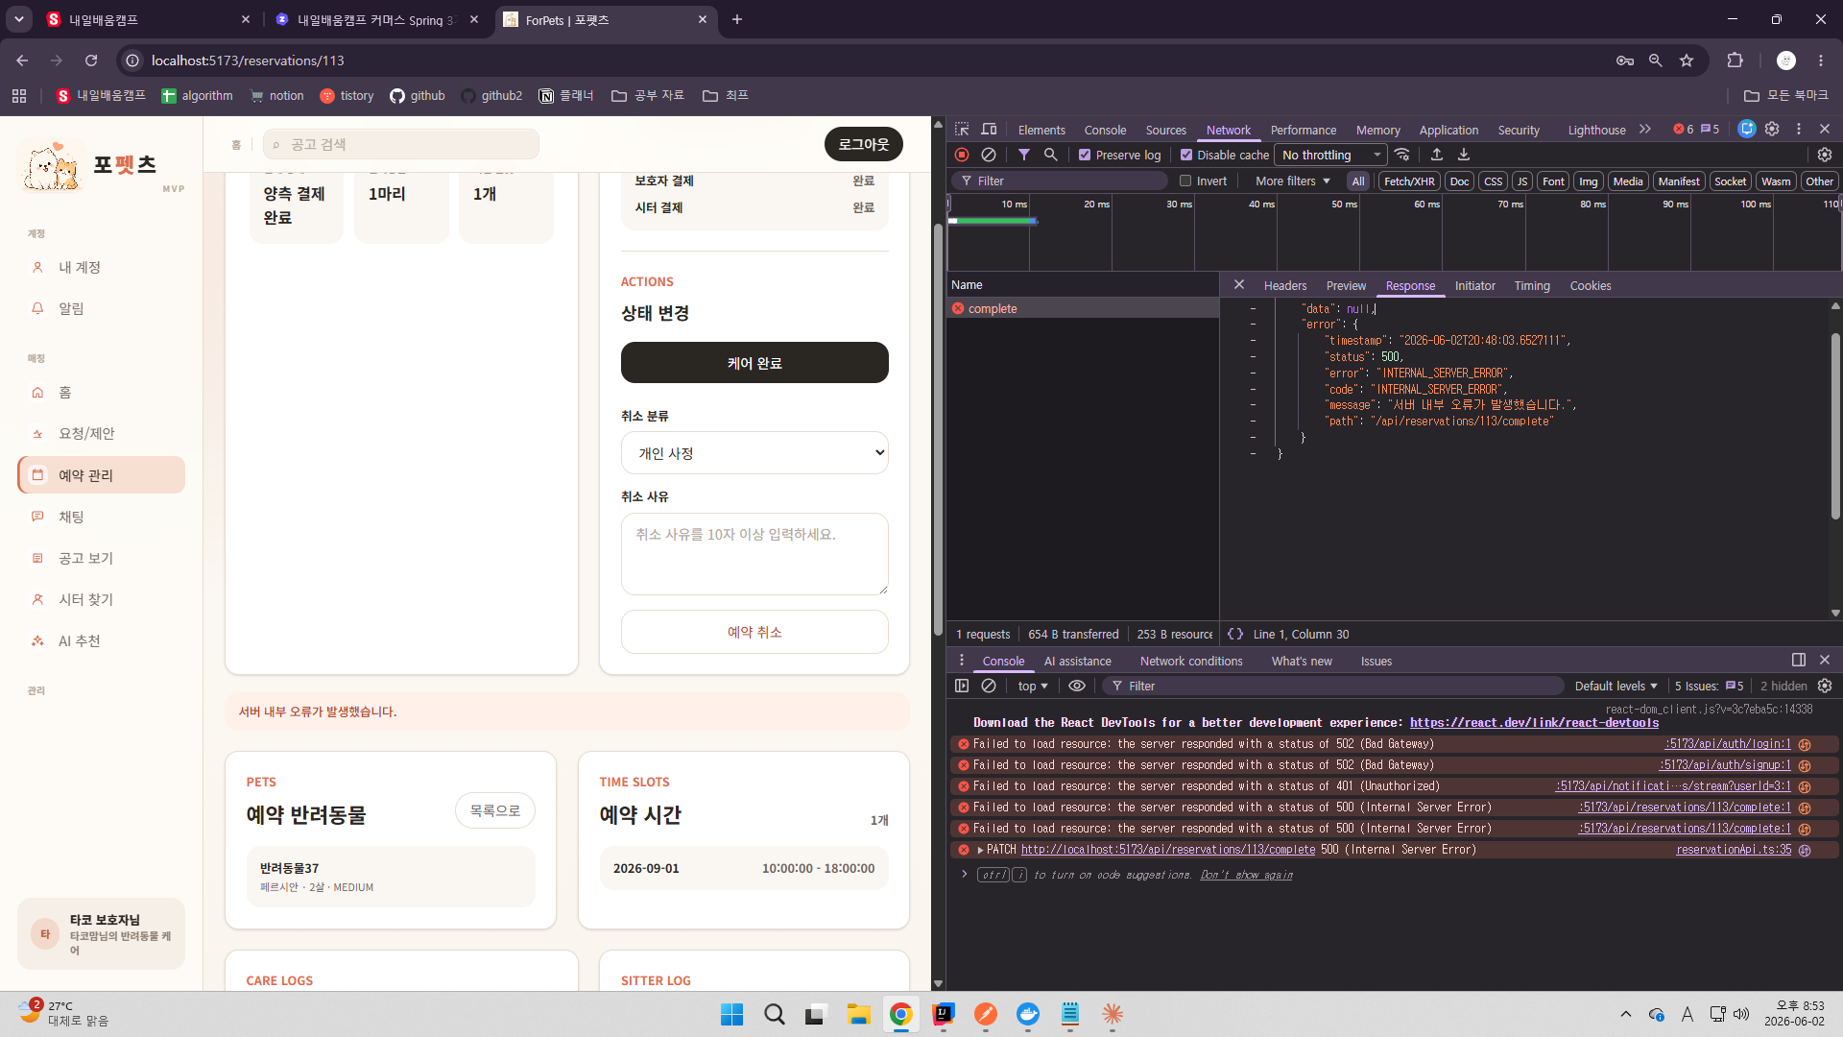This screenshot has height=1037, width=1843.
Task: Open Chrome tab search dropdown
Action: coord(19,19)
